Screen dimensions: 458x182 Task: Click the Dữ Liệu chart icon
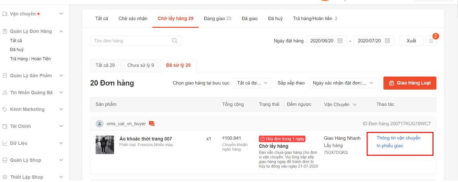coord(5,143)
